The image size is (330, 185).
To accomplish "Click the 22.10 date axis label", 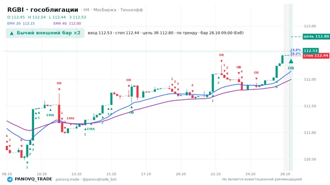I will (x=216, y=174).
